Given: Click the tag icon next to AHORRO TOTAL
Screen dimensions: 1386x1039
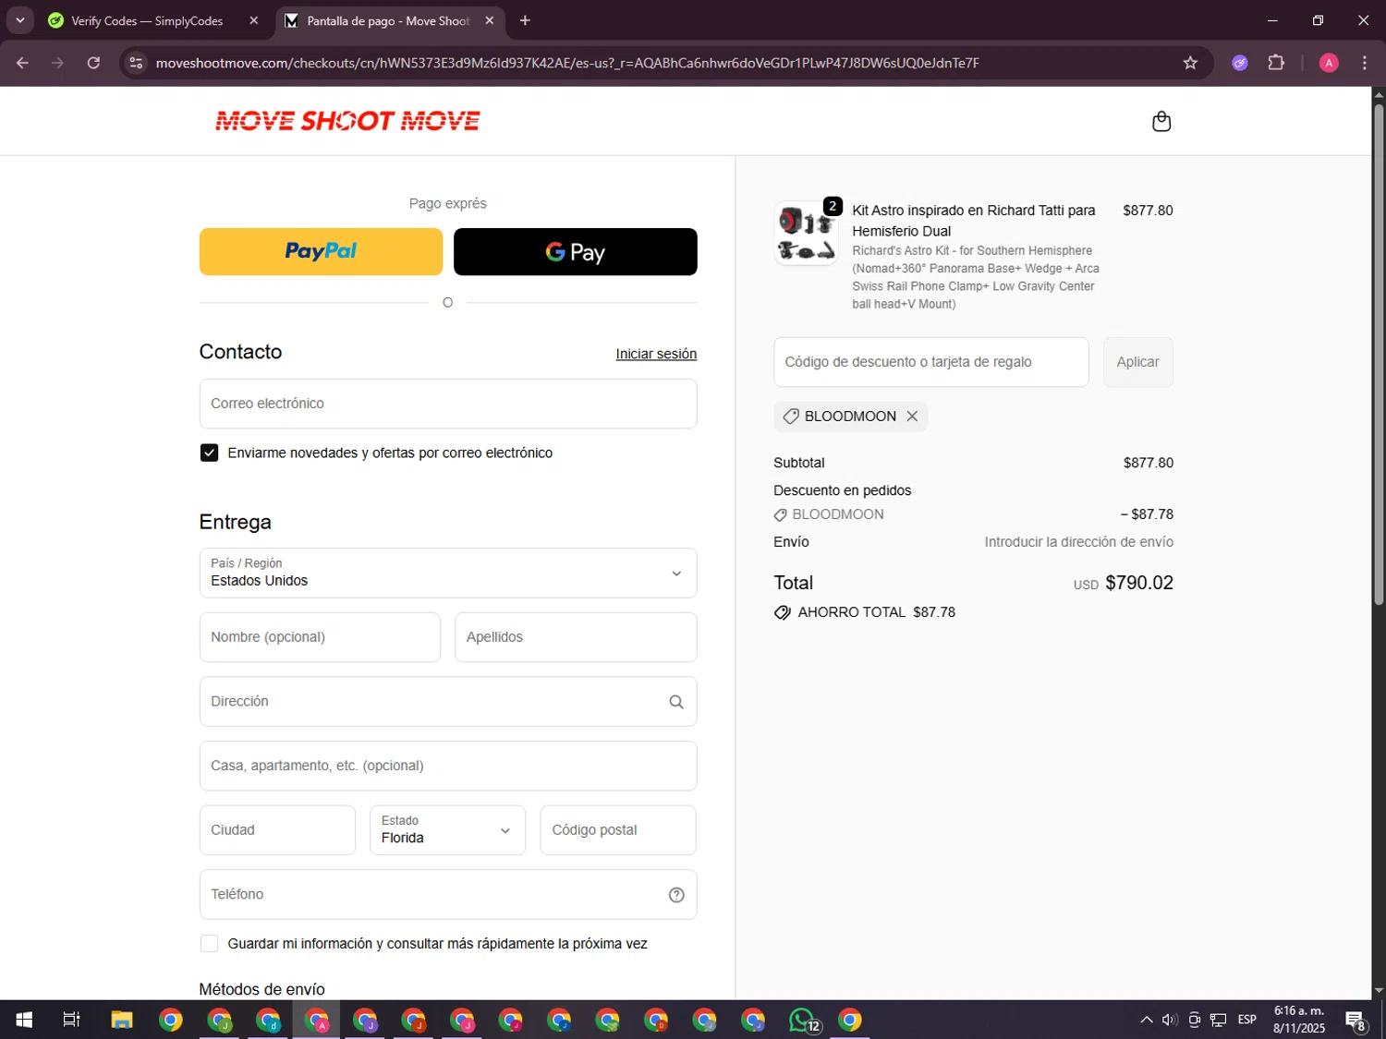Looking at the screenshot, I should point(782,612).
